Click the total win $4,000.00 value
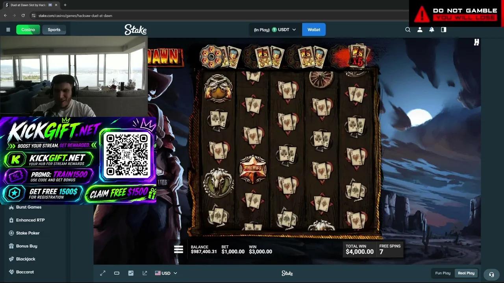Image resolution: width=504 pixels, height=283 pixels. coord(359,252)
